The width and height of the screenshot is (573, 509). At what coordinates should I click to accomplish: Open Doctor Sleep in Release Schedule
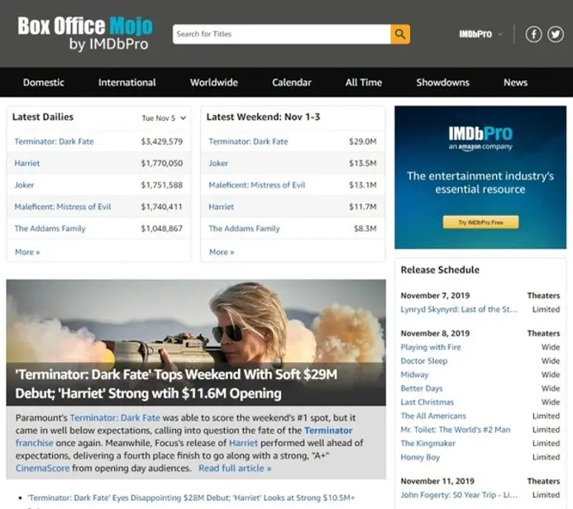(x=424, y=361)
